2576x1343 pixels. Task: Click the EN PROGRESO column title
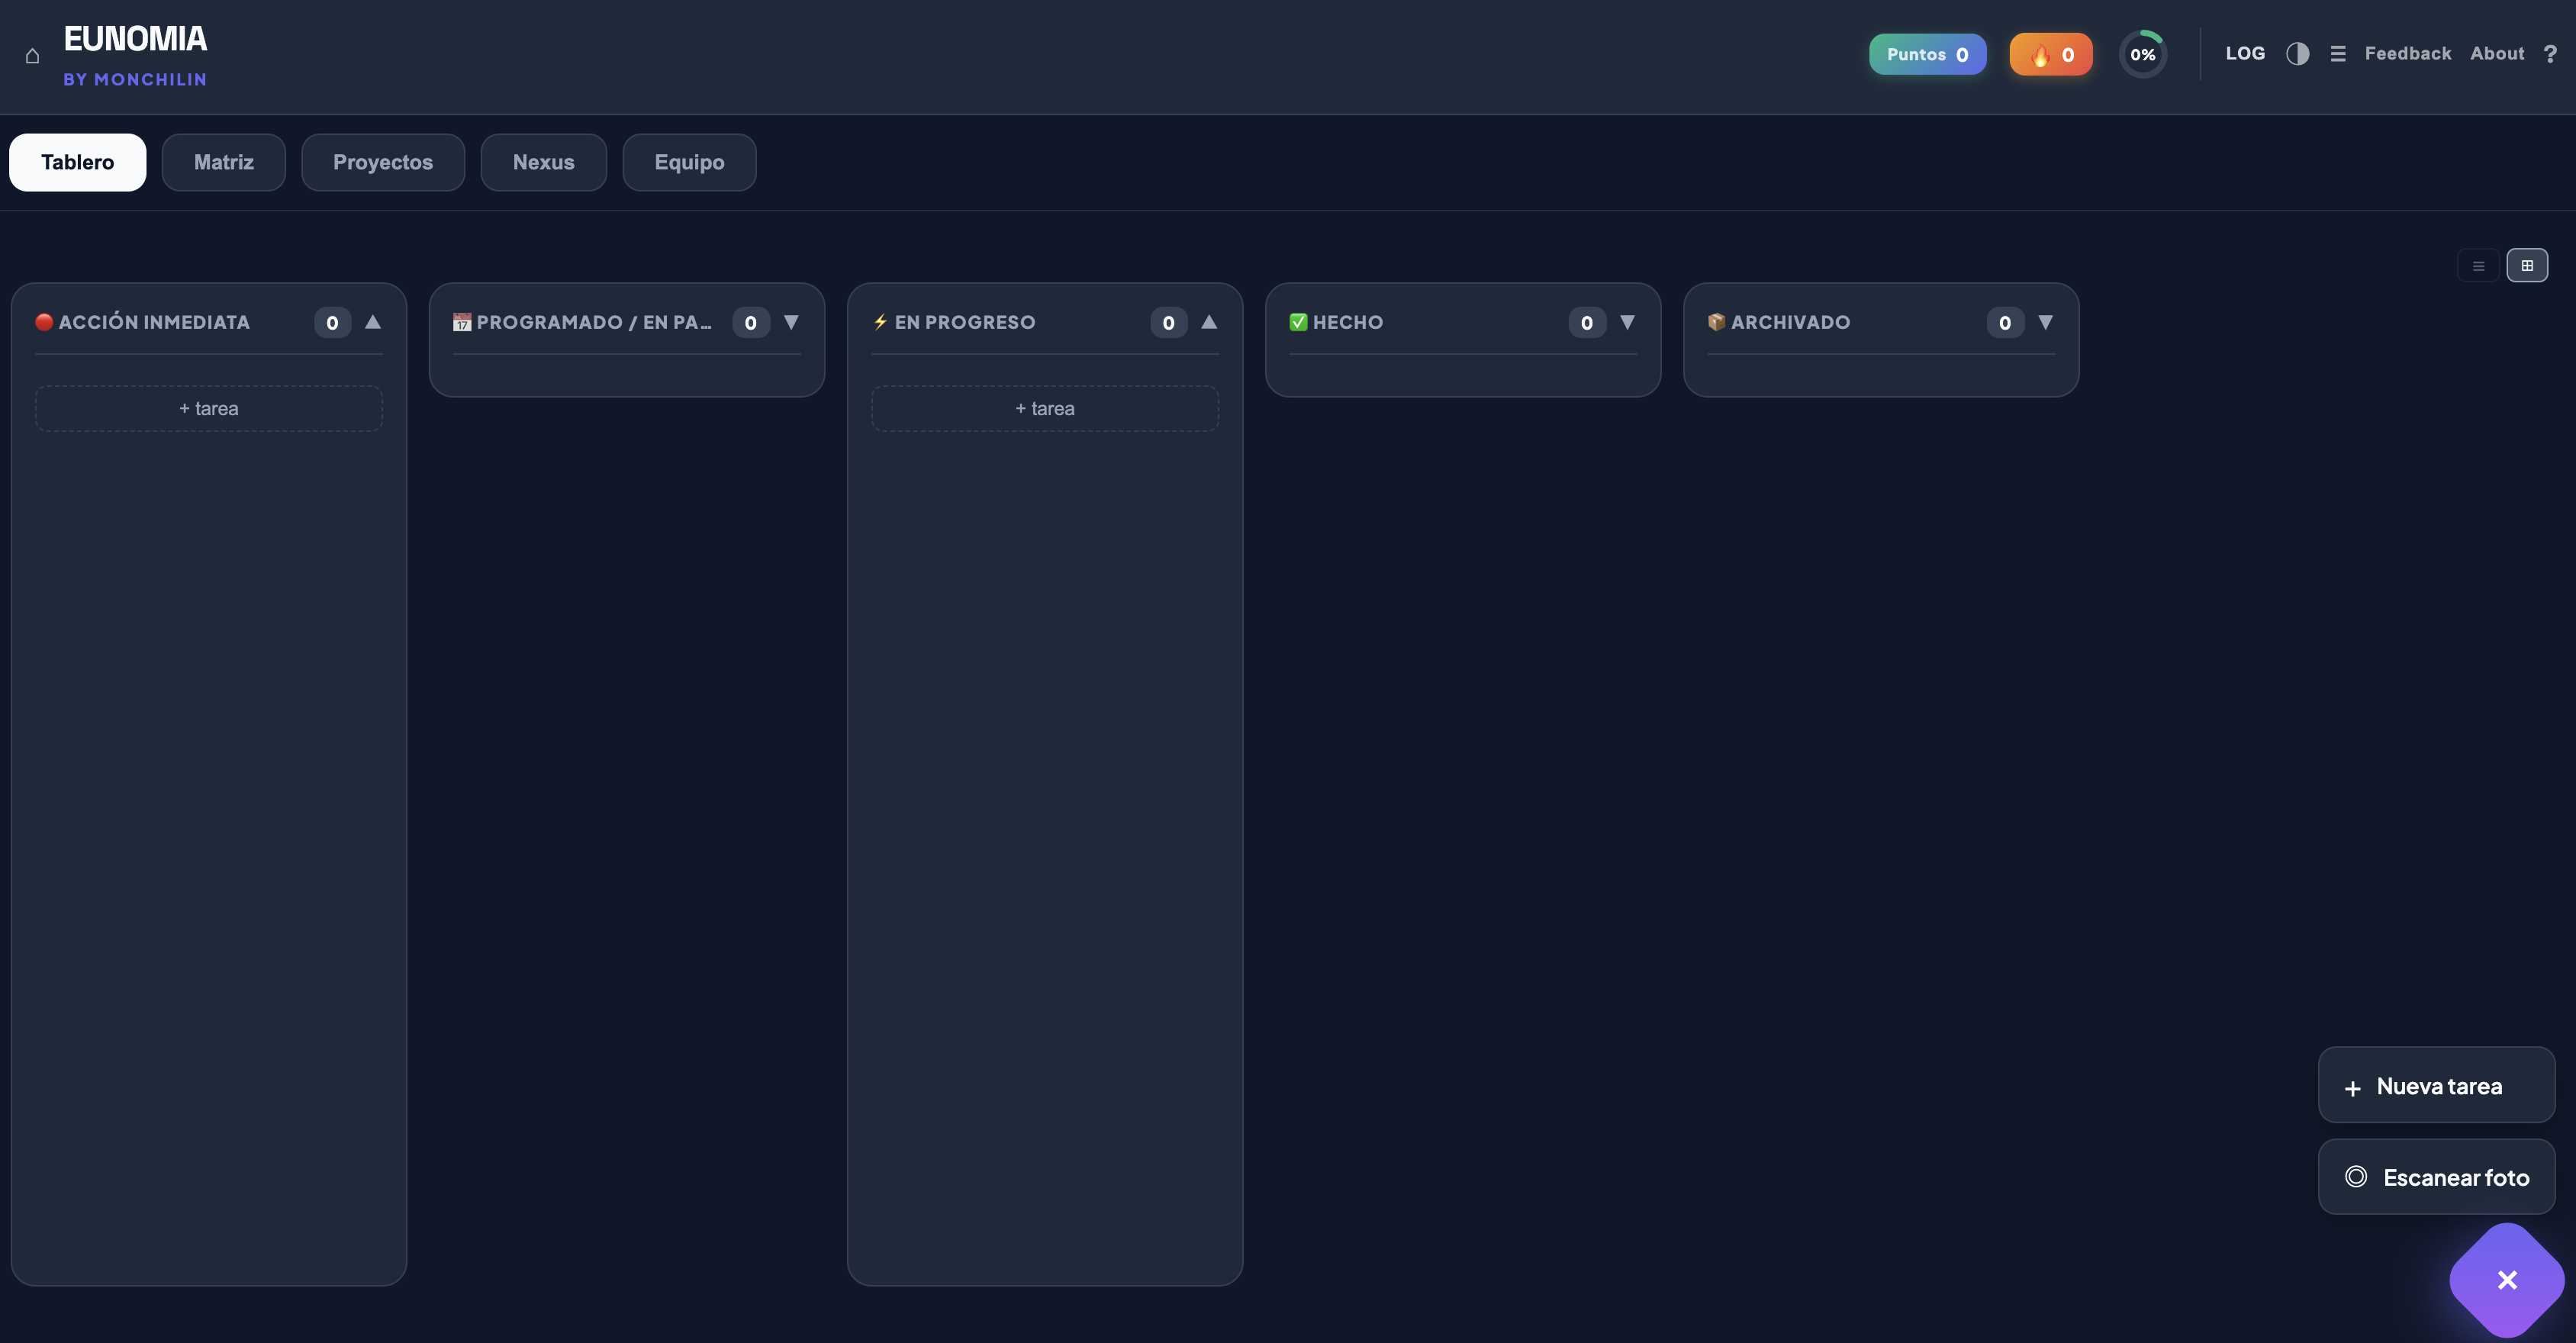coord(965,322)
